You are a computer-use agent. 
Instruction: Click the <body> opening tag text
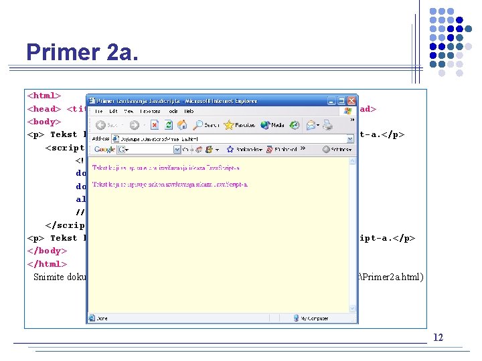point(44,122)
